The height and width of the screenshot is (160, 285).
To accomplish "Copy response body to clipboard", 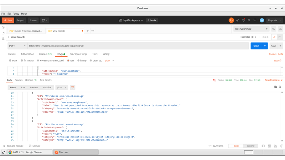I will point(275,87).
